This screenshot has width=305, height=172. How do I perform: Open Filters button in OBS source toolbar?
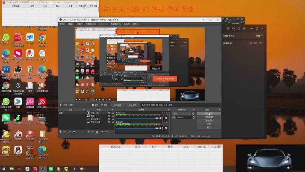[x=104, y=105]
